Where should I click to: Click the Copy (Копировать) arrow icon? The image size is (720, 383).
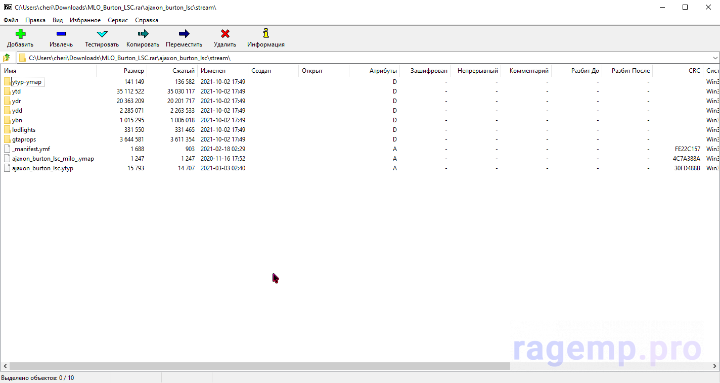click(143, 34)
